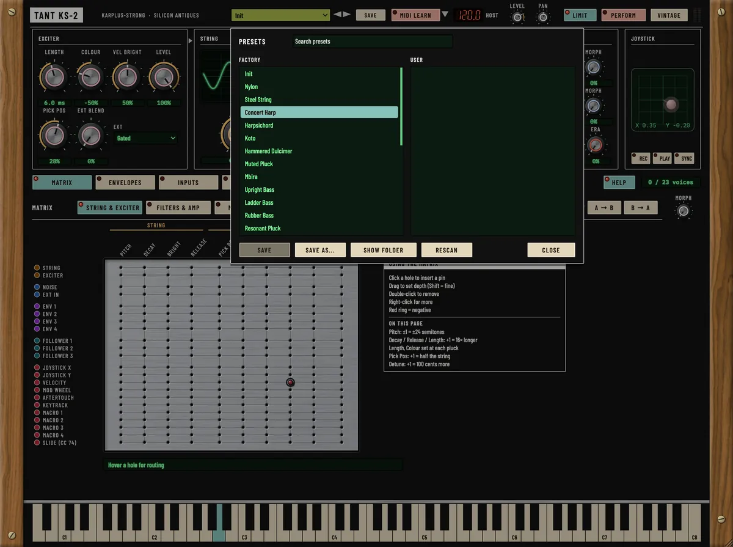Click the PAN knob in top bar
This screenshot has height=547, width=733.
[543, 17]
